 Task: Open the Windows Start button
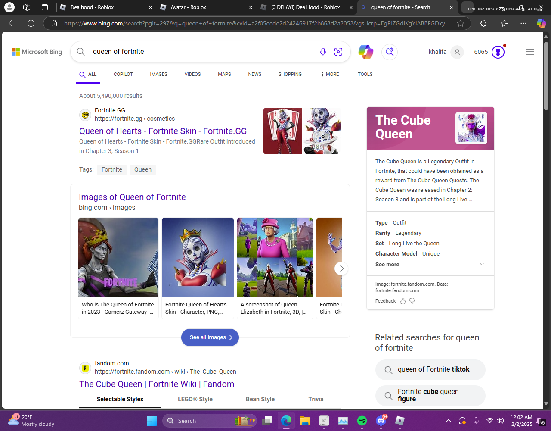click(152, 421)
